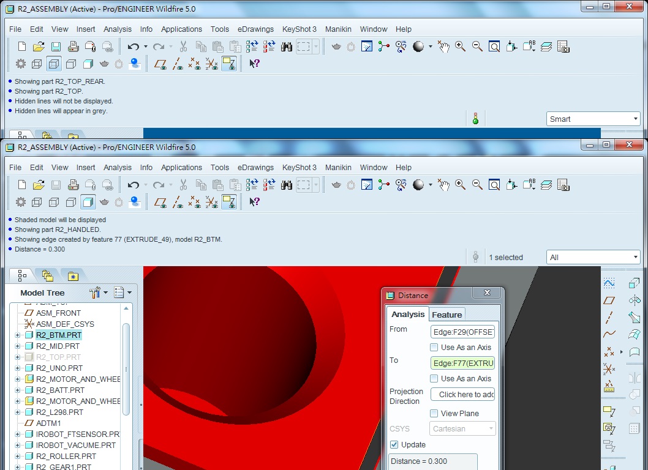This screenshot has width=648, height=470.
Task: Click Cut scissors in back window toolbar
Action: click(184, 47)
